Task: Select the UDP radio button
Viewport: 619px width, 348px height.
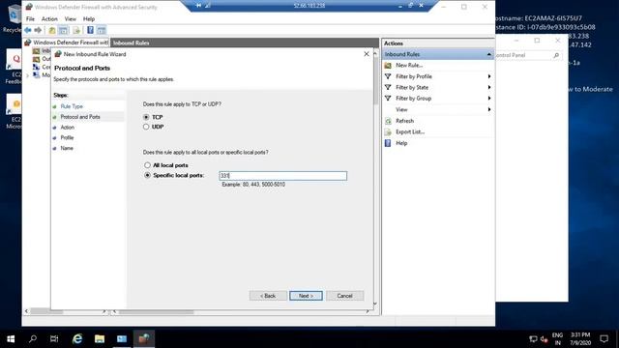Action: pyautogui.click(x=146, y=127)
